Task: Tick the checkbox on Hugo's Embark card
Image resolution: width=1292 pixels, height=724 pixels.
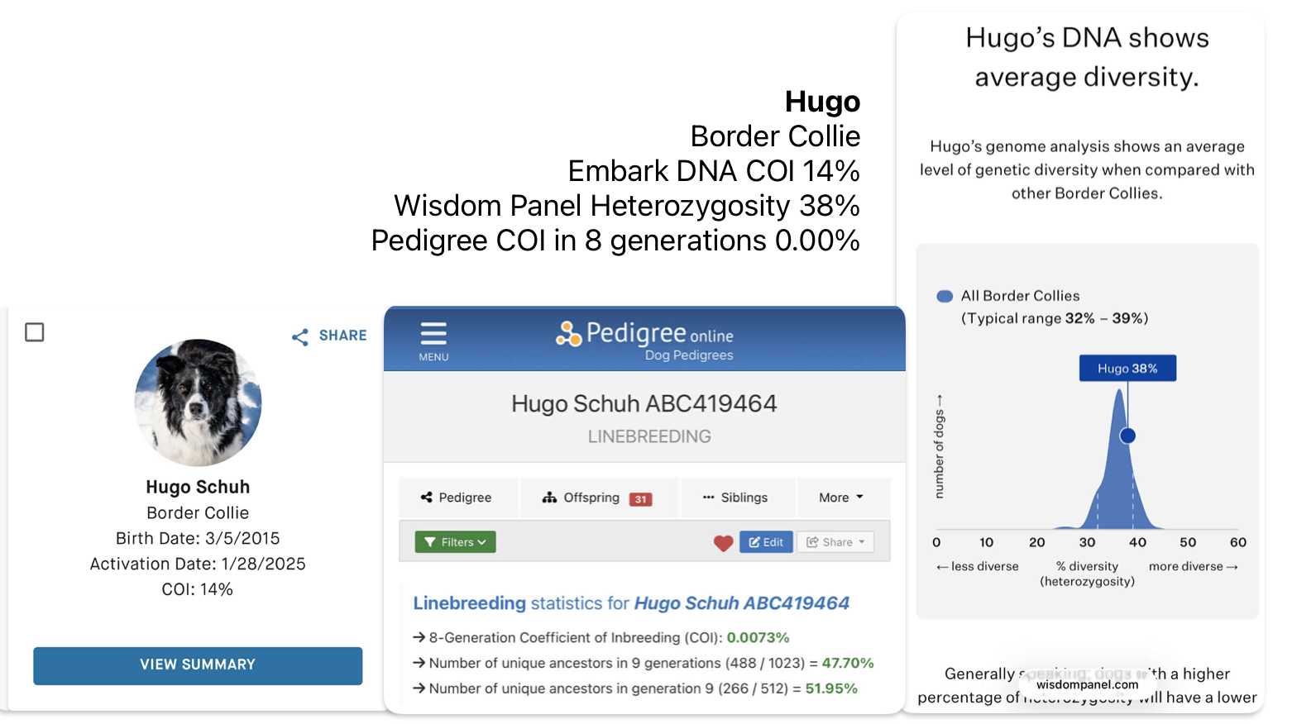Action: click(x=35, y=332)
